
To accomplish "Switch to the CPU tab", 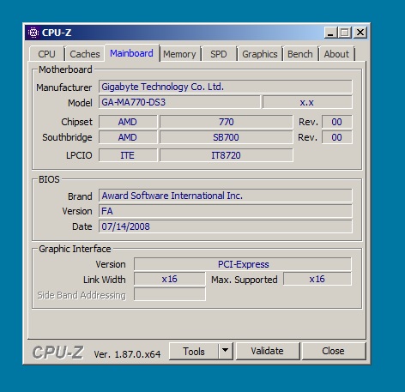I will tap(46, 54).
